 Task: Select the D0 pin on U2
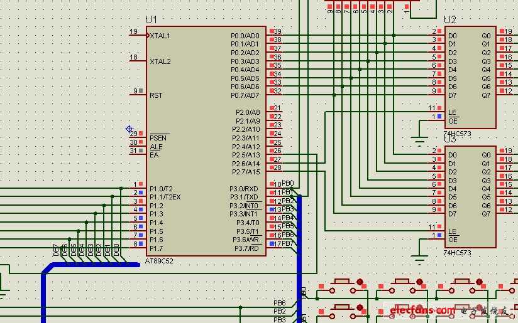[x=453, y=36]
